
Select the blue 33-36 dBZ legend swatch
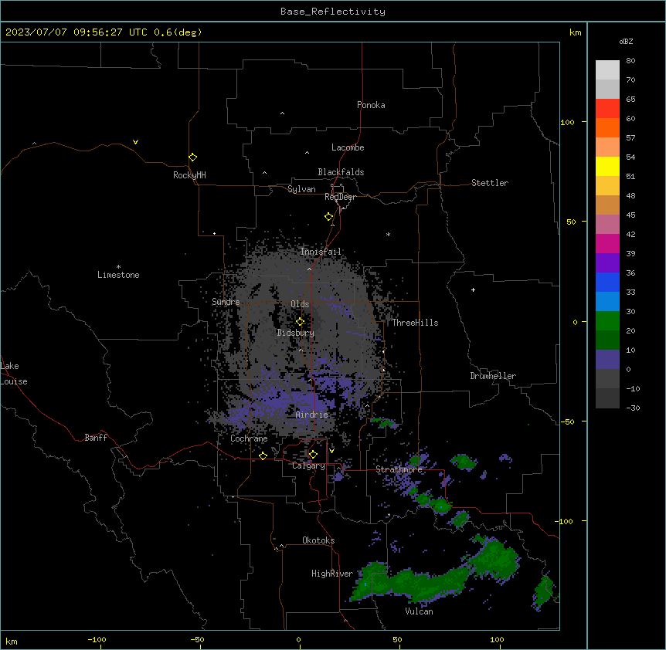pos(607,282)
